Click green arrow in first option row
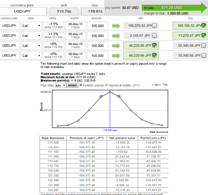The width and height of the screenshot is (208, 195). pos(116,26)
